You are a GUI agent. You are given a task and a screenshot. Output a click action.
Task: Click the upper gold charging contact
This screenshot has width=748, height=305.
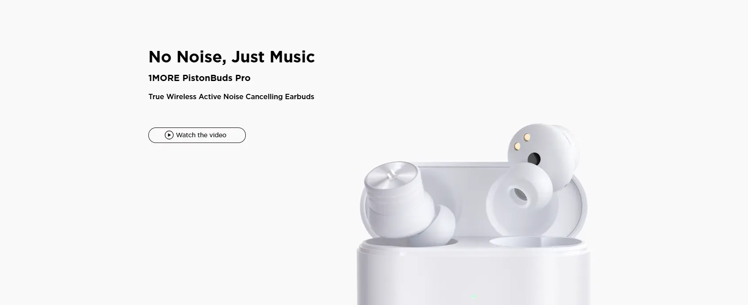(x=527, y=137)
